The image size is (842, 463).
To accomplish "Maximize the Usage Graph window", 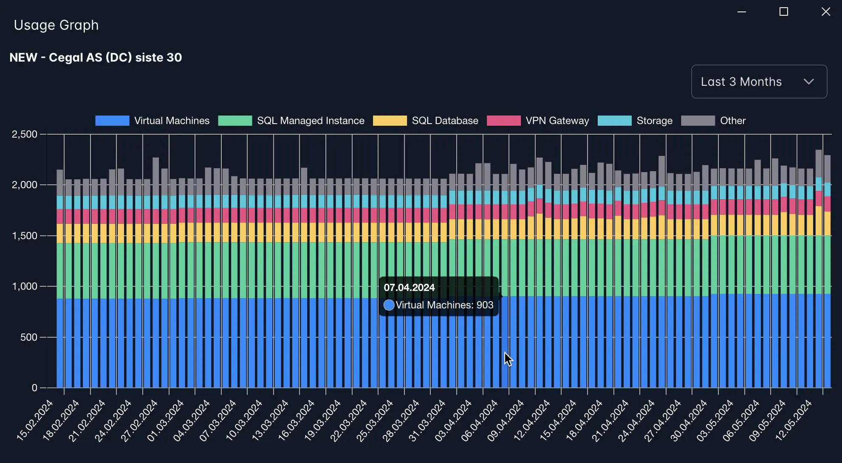I will click(x=784, y=12).
